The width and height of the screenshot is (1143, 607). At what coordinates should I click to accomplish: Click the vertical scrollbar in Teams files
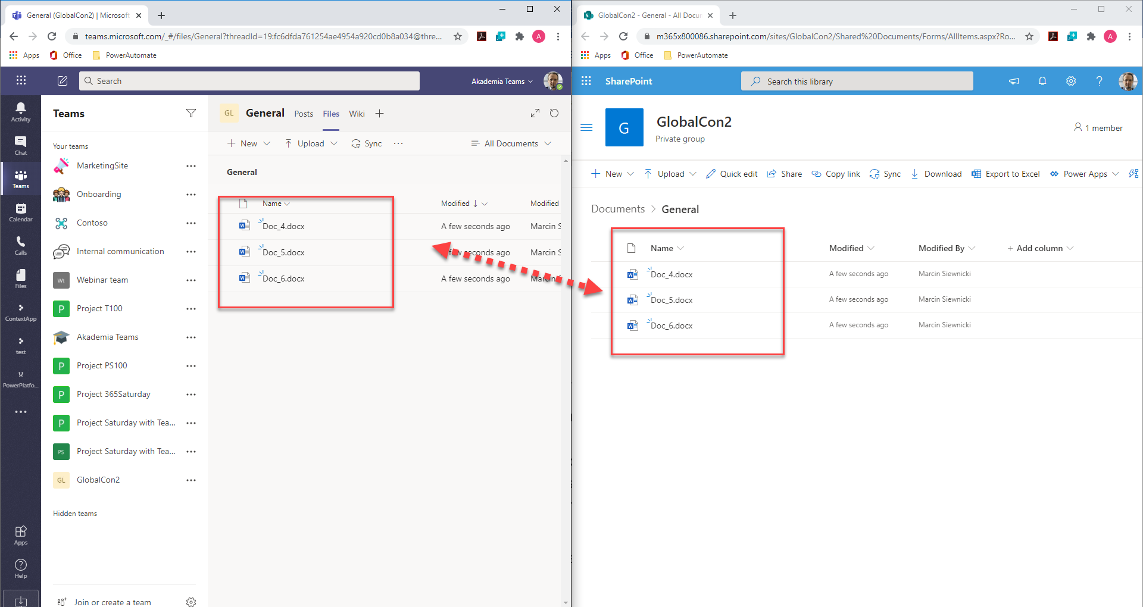tap(566, 381)
